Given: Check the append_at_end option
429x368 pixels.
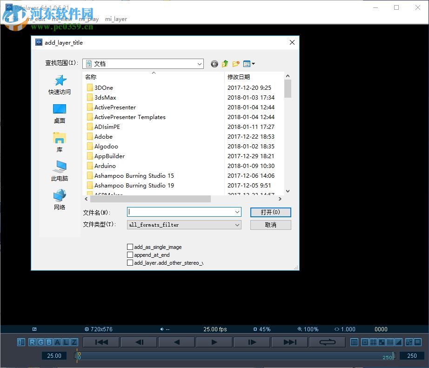Looking at the screenshot, I should click(130, 254).
